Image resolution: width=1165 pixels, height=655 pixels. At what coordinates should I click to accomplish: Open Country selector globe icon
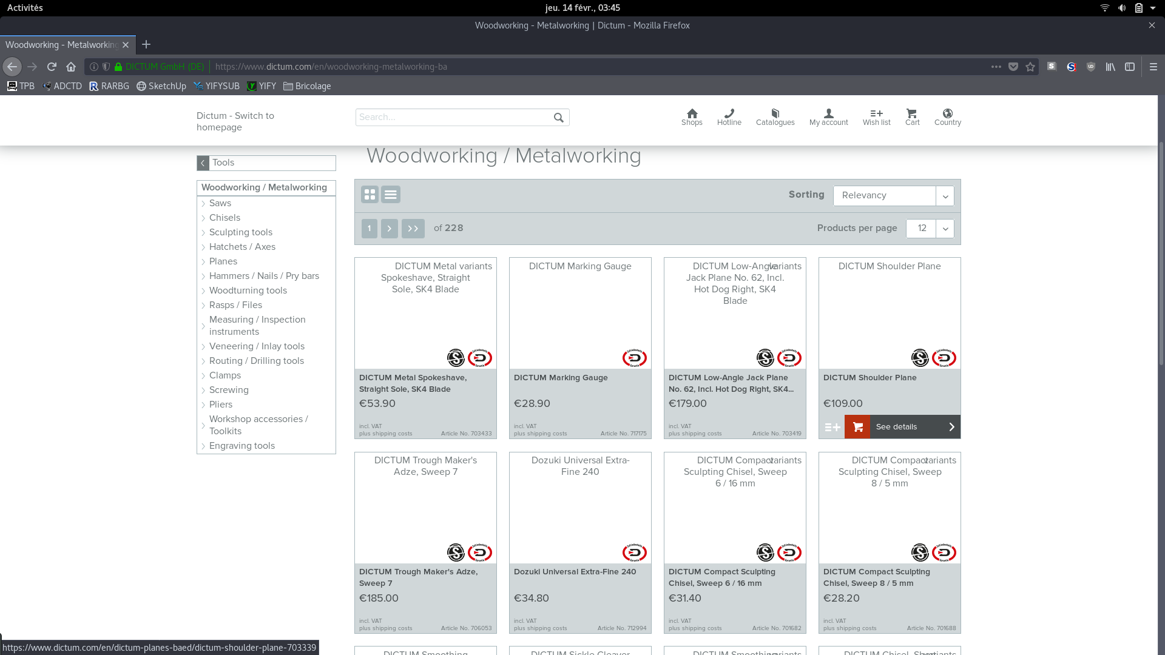point(948,118)
